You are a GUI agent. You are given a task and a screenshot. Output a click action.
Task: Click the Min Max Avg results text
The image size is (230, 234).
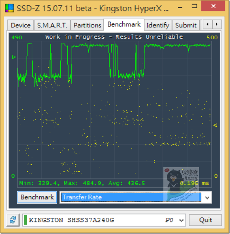82,183
